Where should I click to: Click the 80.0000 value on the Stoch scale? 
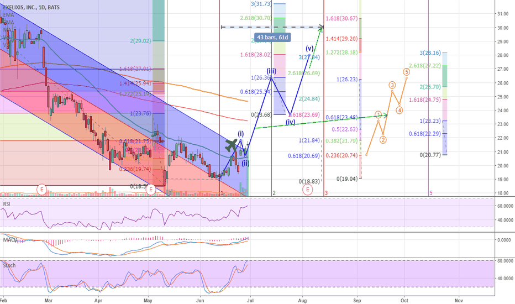[504, 261]
